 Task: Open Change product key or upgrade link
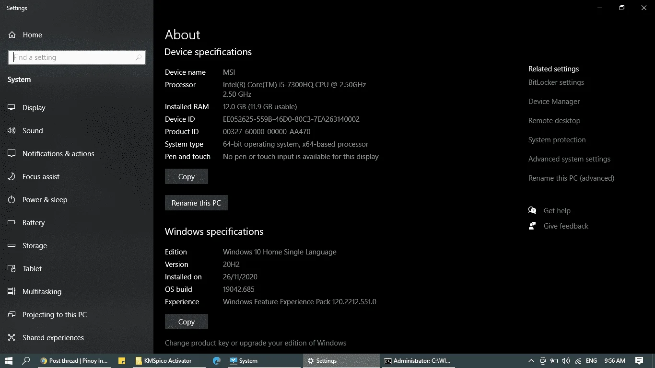pos(256,343)
